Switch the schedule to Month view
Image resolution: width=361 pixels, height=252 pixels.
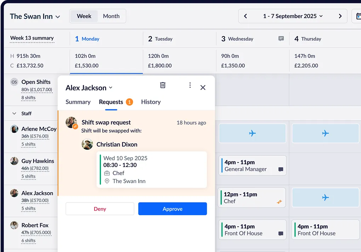[111, 16]
